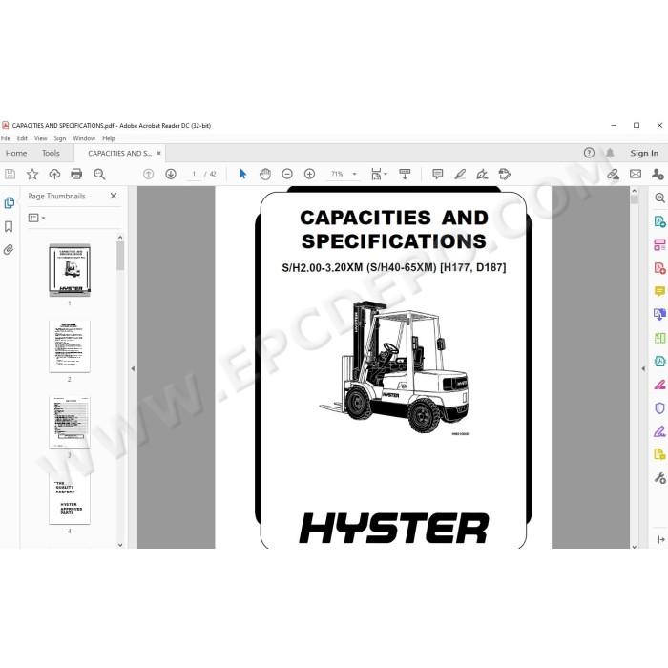Select page 3 thumbnail
The height and width of the screenshot is (668, 668).
point(70,422)
